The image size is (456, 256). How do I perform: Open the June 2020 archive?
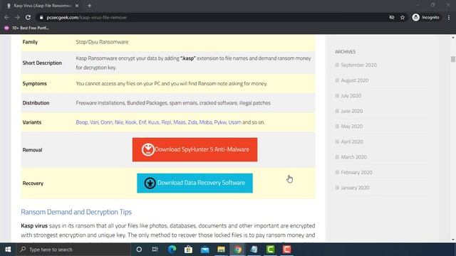pos(351,111)
